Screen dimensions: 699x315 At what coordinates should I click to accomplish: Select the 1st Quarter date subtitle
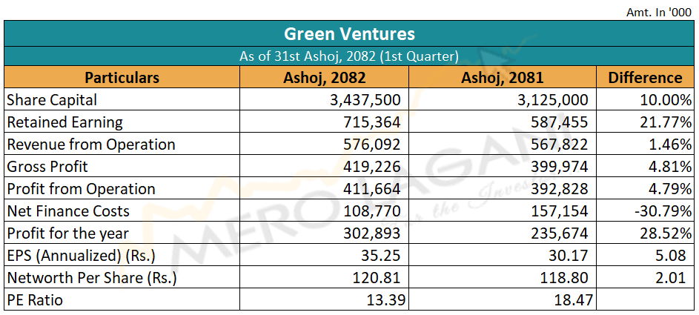349,56
